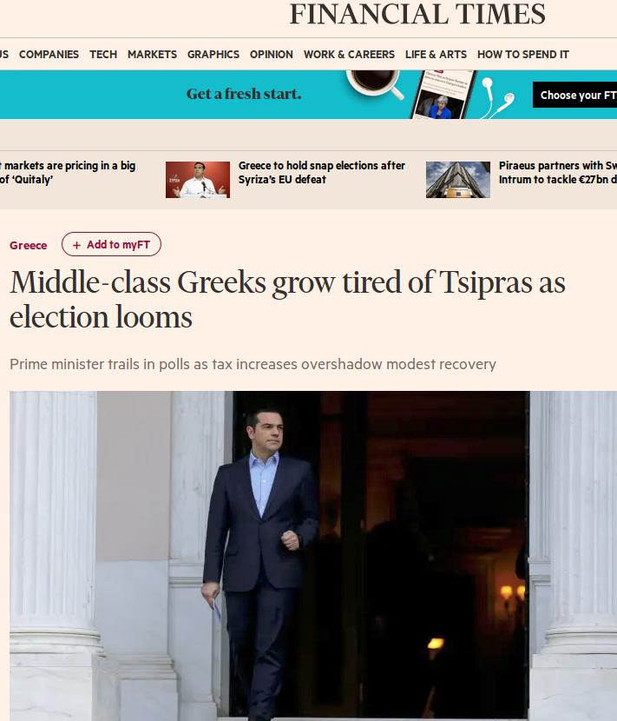Click the plus icon in Add to myFT
The width and height of the screenshot is (617, 721).
(76, 245)
